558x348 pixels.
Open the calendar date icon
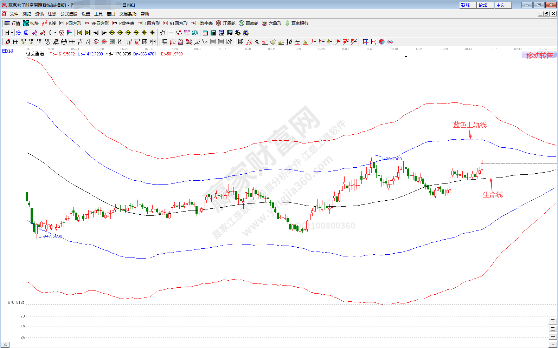[x=205, y=33]
